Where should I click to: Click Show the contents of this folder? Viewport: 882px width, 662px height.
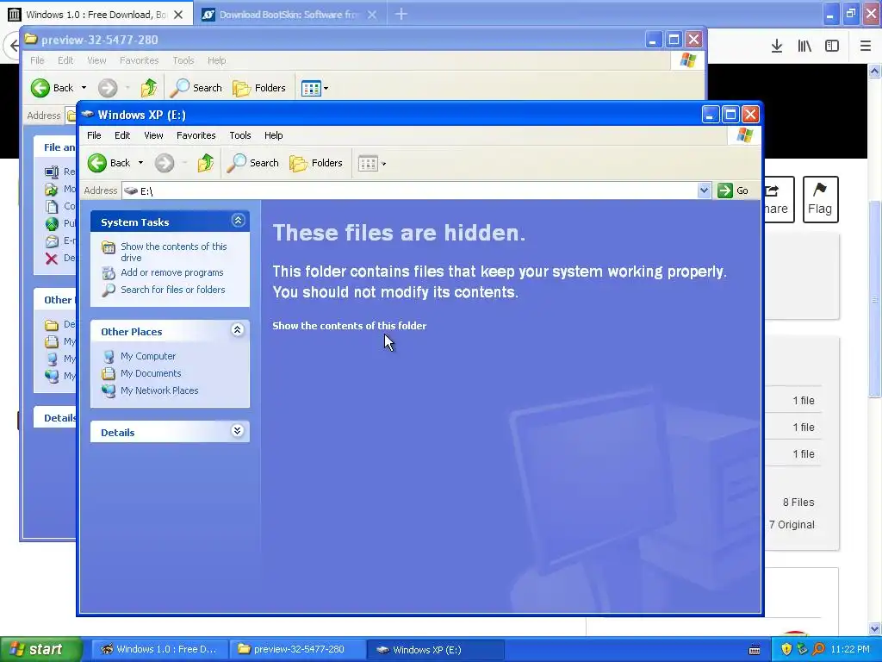(x=350, y=326)
